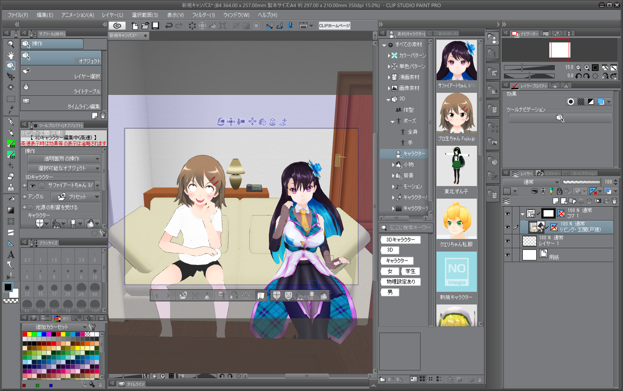Select the rectangle Selection area tool
The height and width of the screenshot is (391, 623).
click(11, 99)
